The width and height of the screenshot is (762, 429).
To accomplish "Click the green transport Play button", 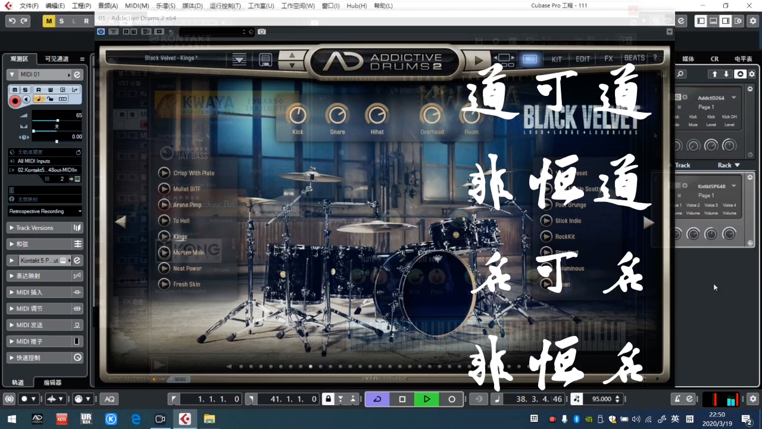I will [x=427, y=399].
